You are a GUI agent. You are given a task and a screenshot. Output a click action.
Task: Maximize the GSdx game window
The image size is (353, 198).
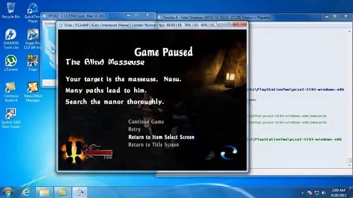click(x=229, y=24)
